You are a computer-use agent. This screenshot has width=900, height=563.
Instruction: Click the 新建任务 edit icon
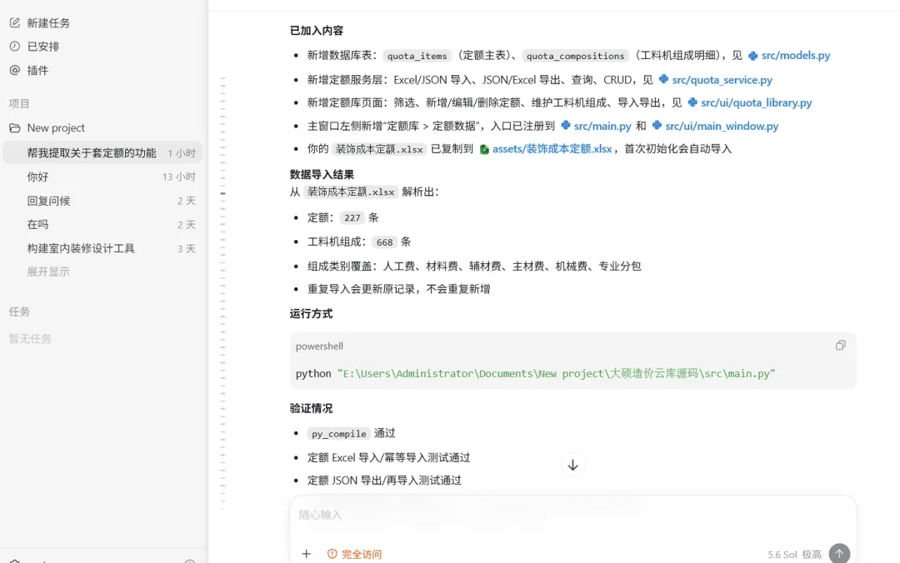click(15, 22)
